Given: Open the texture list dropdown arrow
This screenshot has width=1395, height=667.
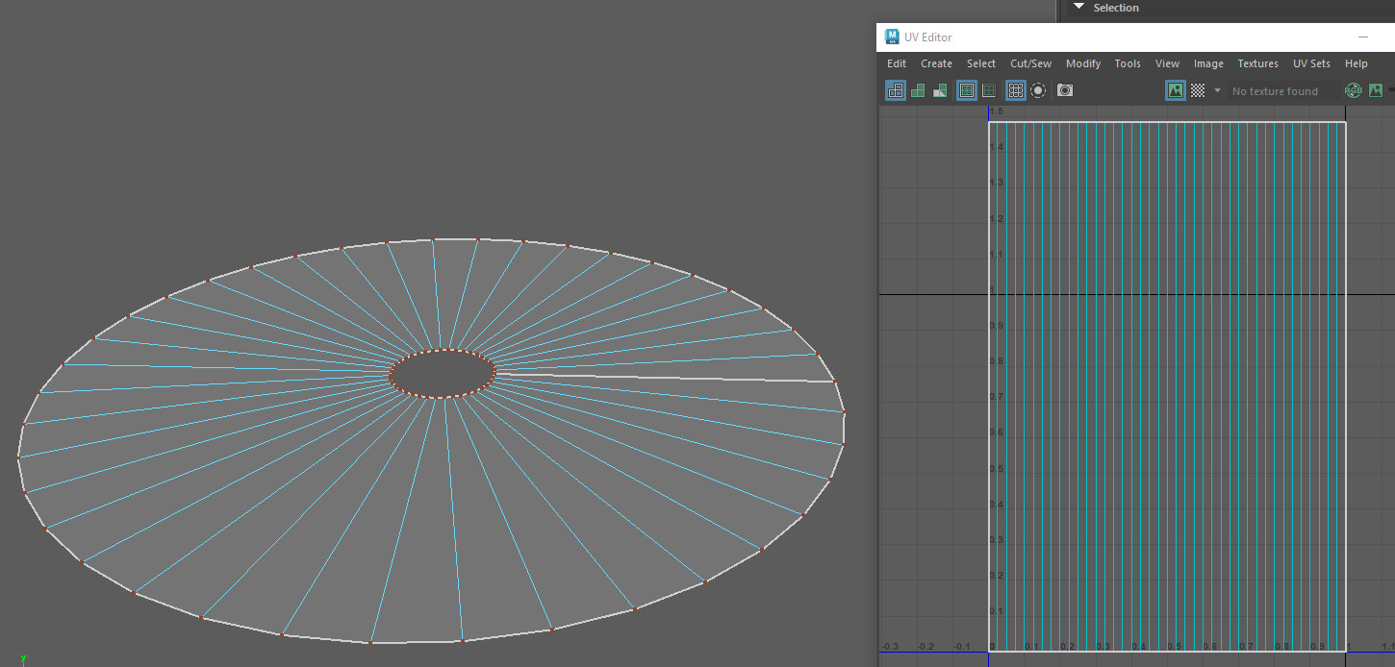Looking at the screenshot, I should [1217, 90].
